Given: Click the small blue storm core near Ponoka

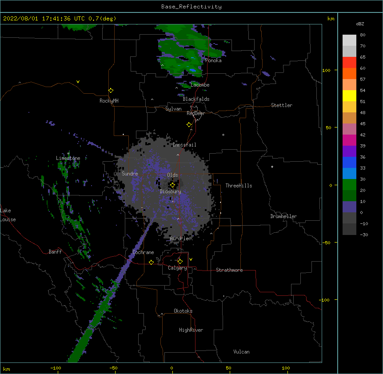Looking at the screenshot, I should tap(192, 70).
